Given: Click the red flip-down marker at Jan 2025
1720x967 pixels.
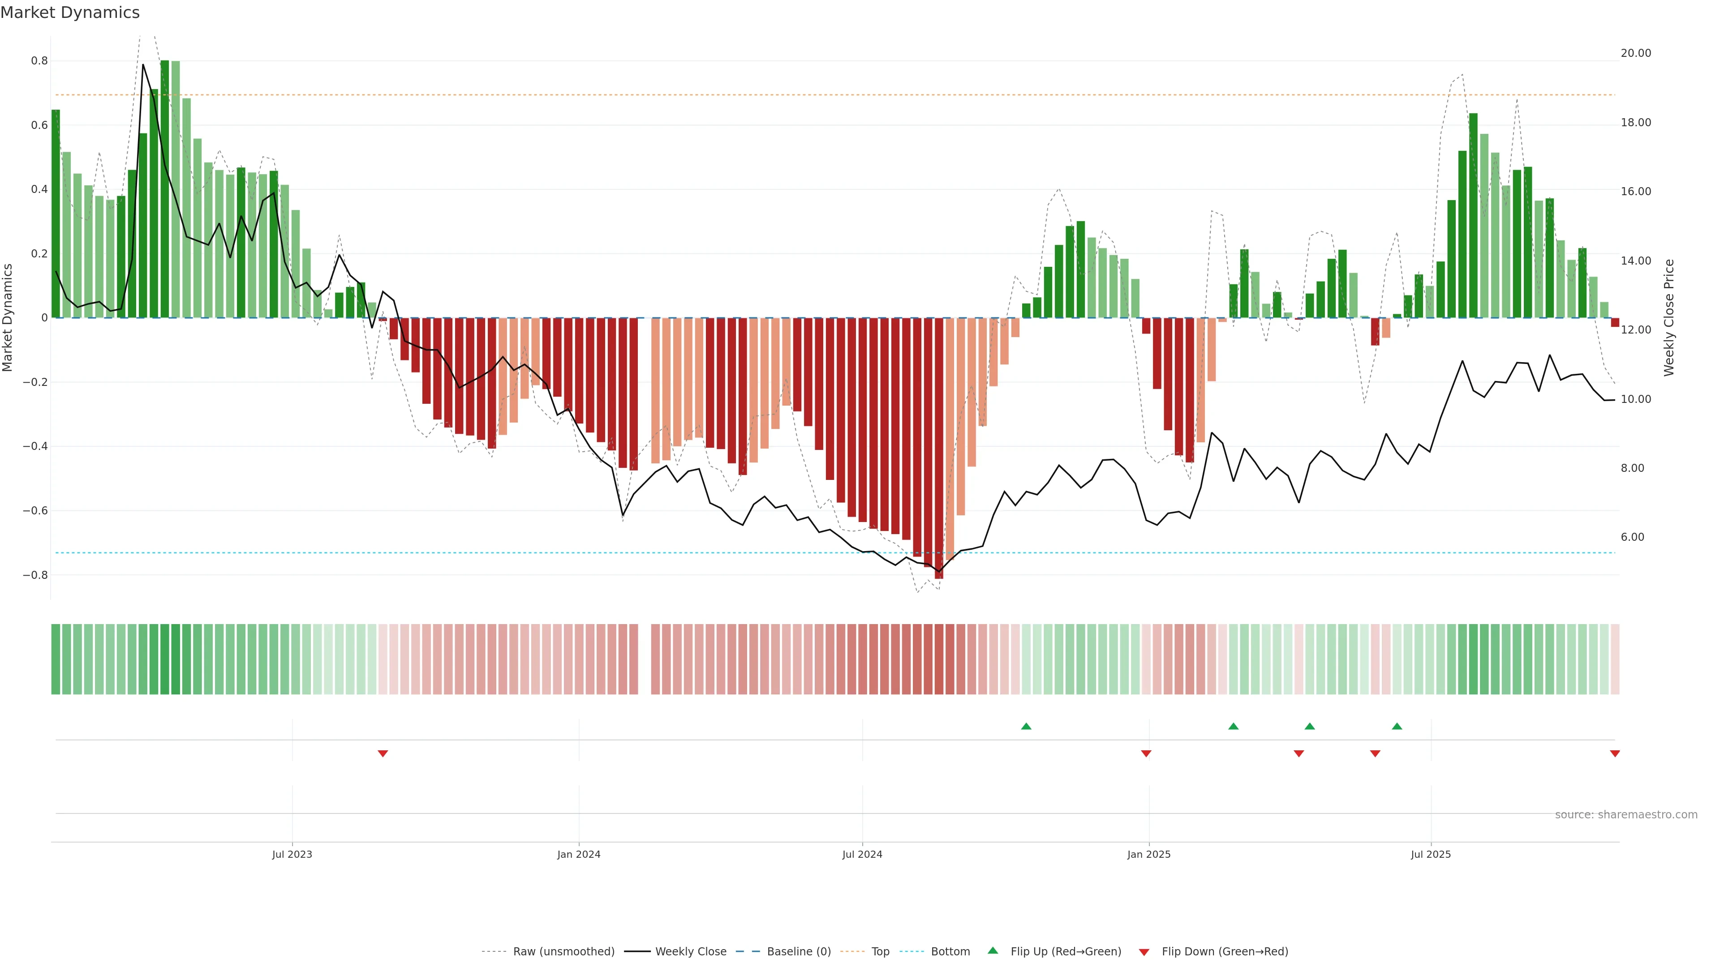Looking at the screenshot, I should 1146,753.
